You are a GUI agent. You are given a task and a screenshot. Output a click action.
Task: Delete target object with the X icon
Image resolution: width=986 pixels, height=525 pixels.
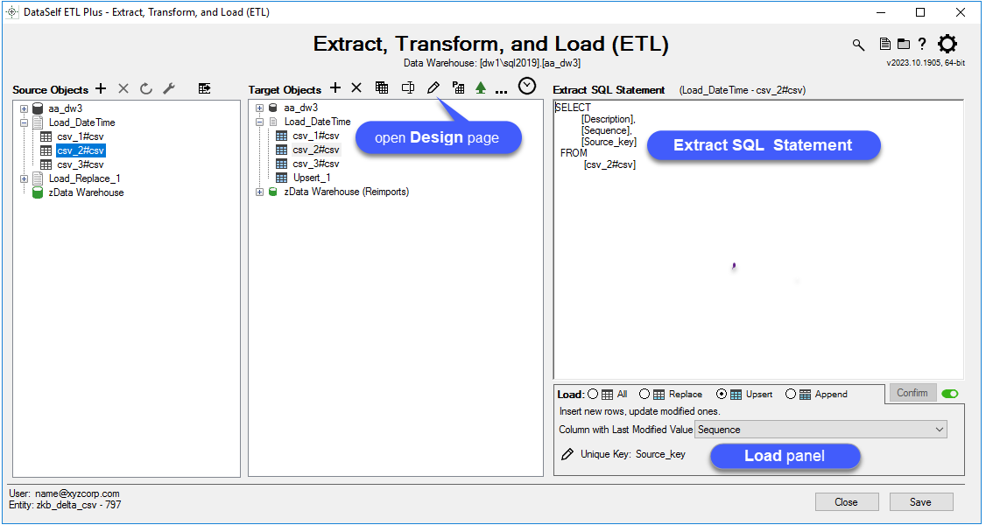(x=356, y=87)
